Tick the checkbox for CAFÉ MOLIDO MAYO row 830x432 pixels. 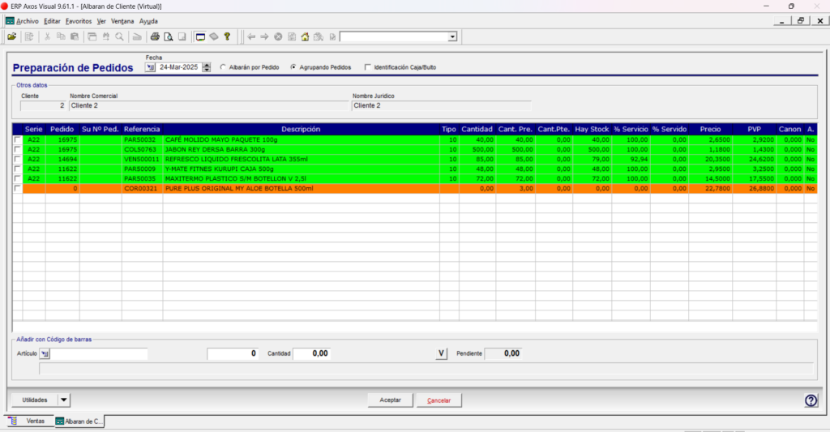pos(18,139)
